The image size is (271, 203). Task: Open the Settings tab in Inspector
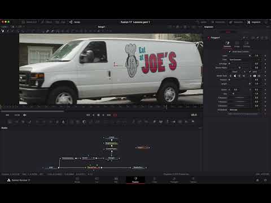[247, 45]
